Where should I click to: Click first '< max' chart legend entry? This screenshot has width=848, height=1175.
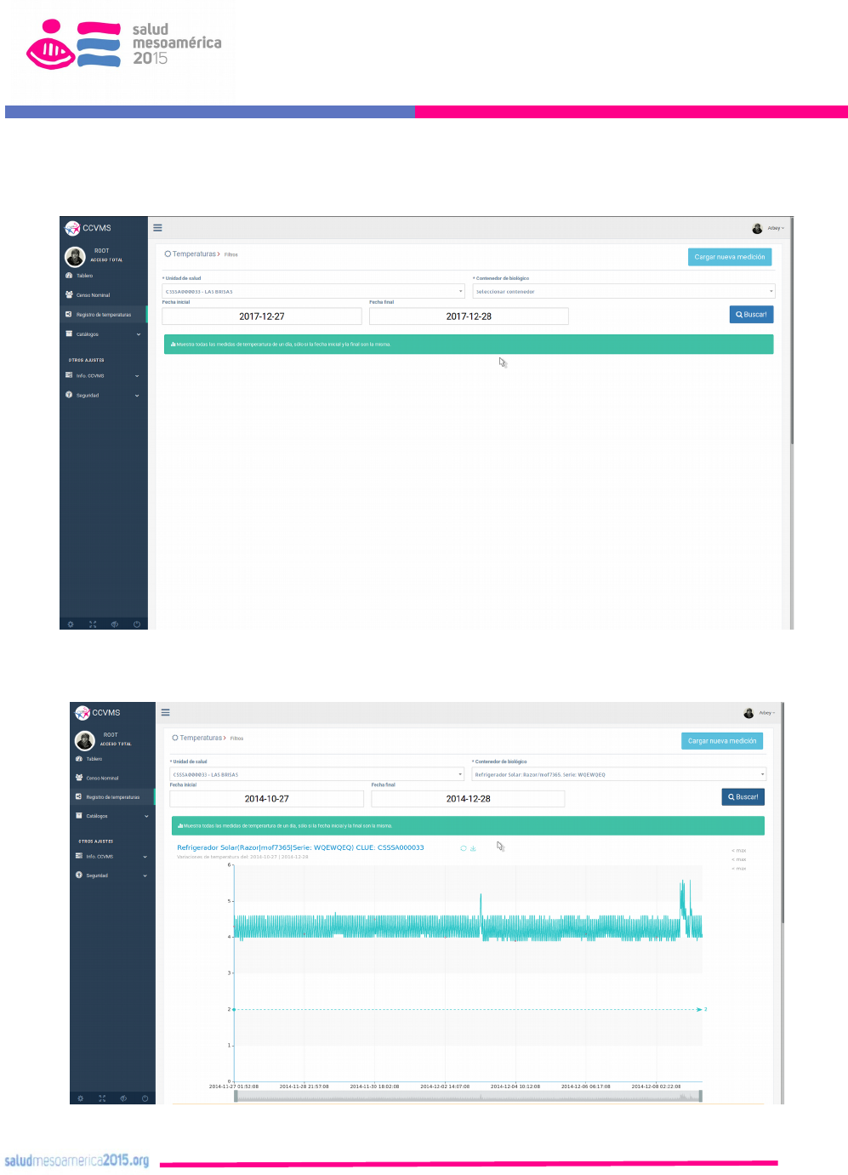tap(739, 851)
